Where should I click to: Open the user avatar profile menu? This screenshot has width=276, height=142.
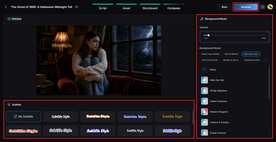(270, 7)
